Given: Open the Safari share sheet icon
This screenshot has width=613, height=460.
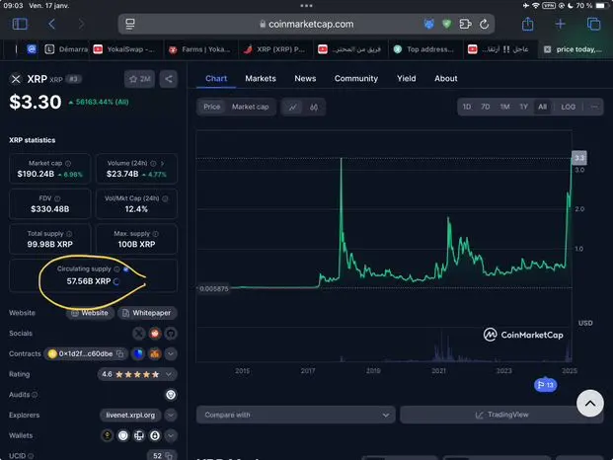Looking at the screenshot, I should tap(528, 24).
